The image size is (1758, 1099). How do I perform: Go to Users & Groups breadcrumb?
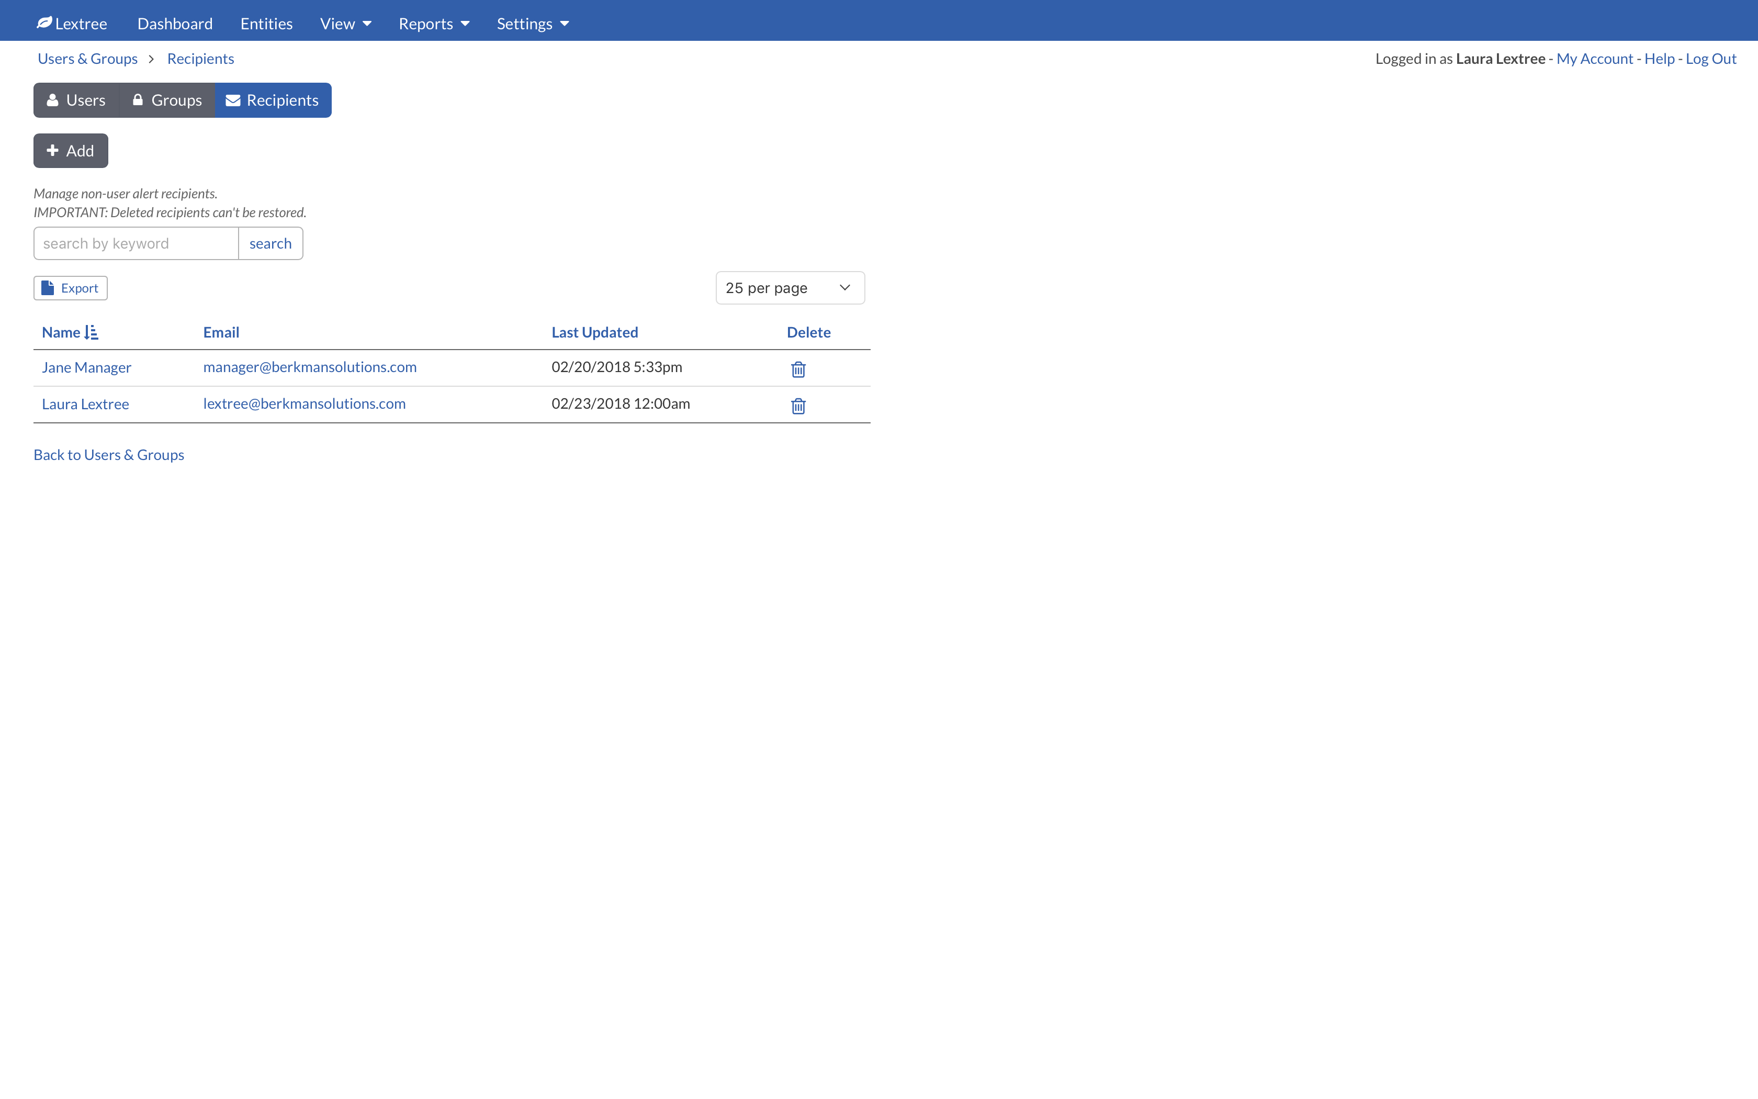point(87,59)
